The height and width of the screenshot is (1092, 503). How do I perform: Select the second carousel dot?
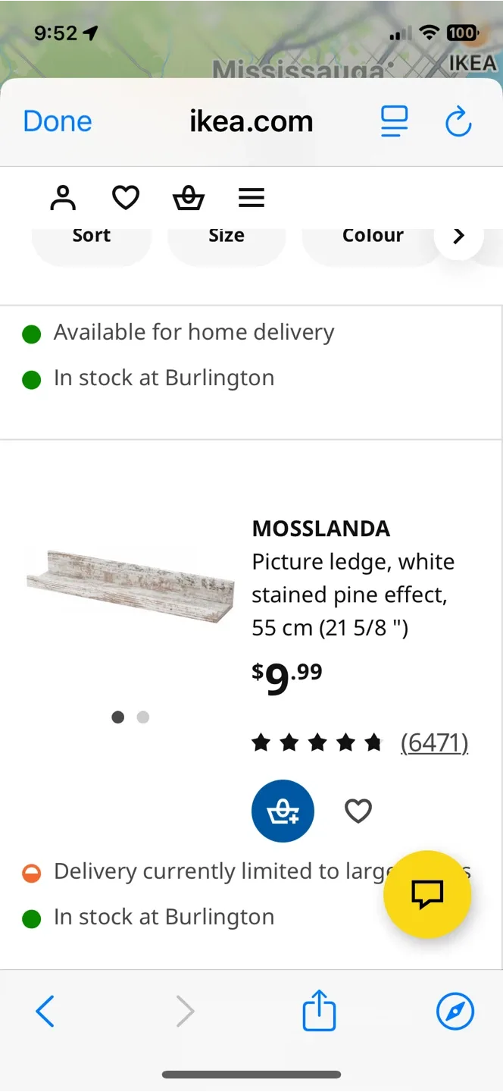143,717
